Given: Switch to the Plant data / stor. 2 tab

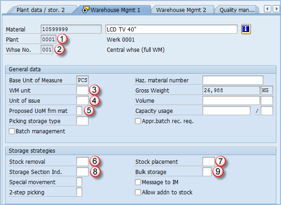Looking at the screenshot, I should [40, 9].
